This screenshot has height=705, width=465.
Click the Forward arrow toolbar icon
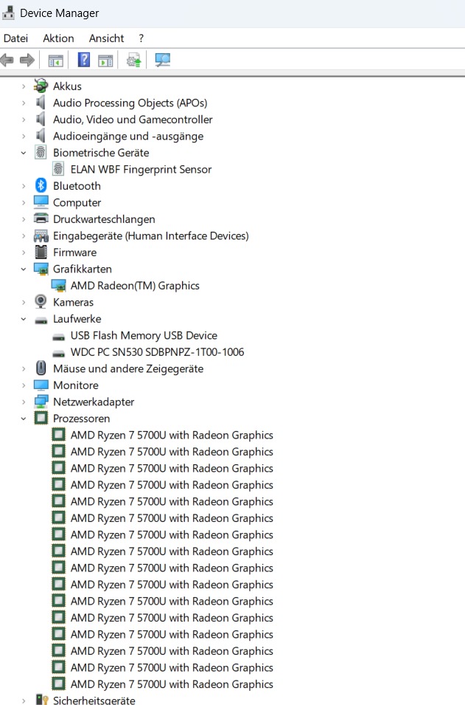coord(27,60)
